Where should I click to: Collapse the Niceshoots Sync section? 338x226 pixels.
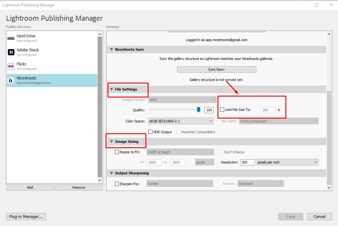click(112, 49)
